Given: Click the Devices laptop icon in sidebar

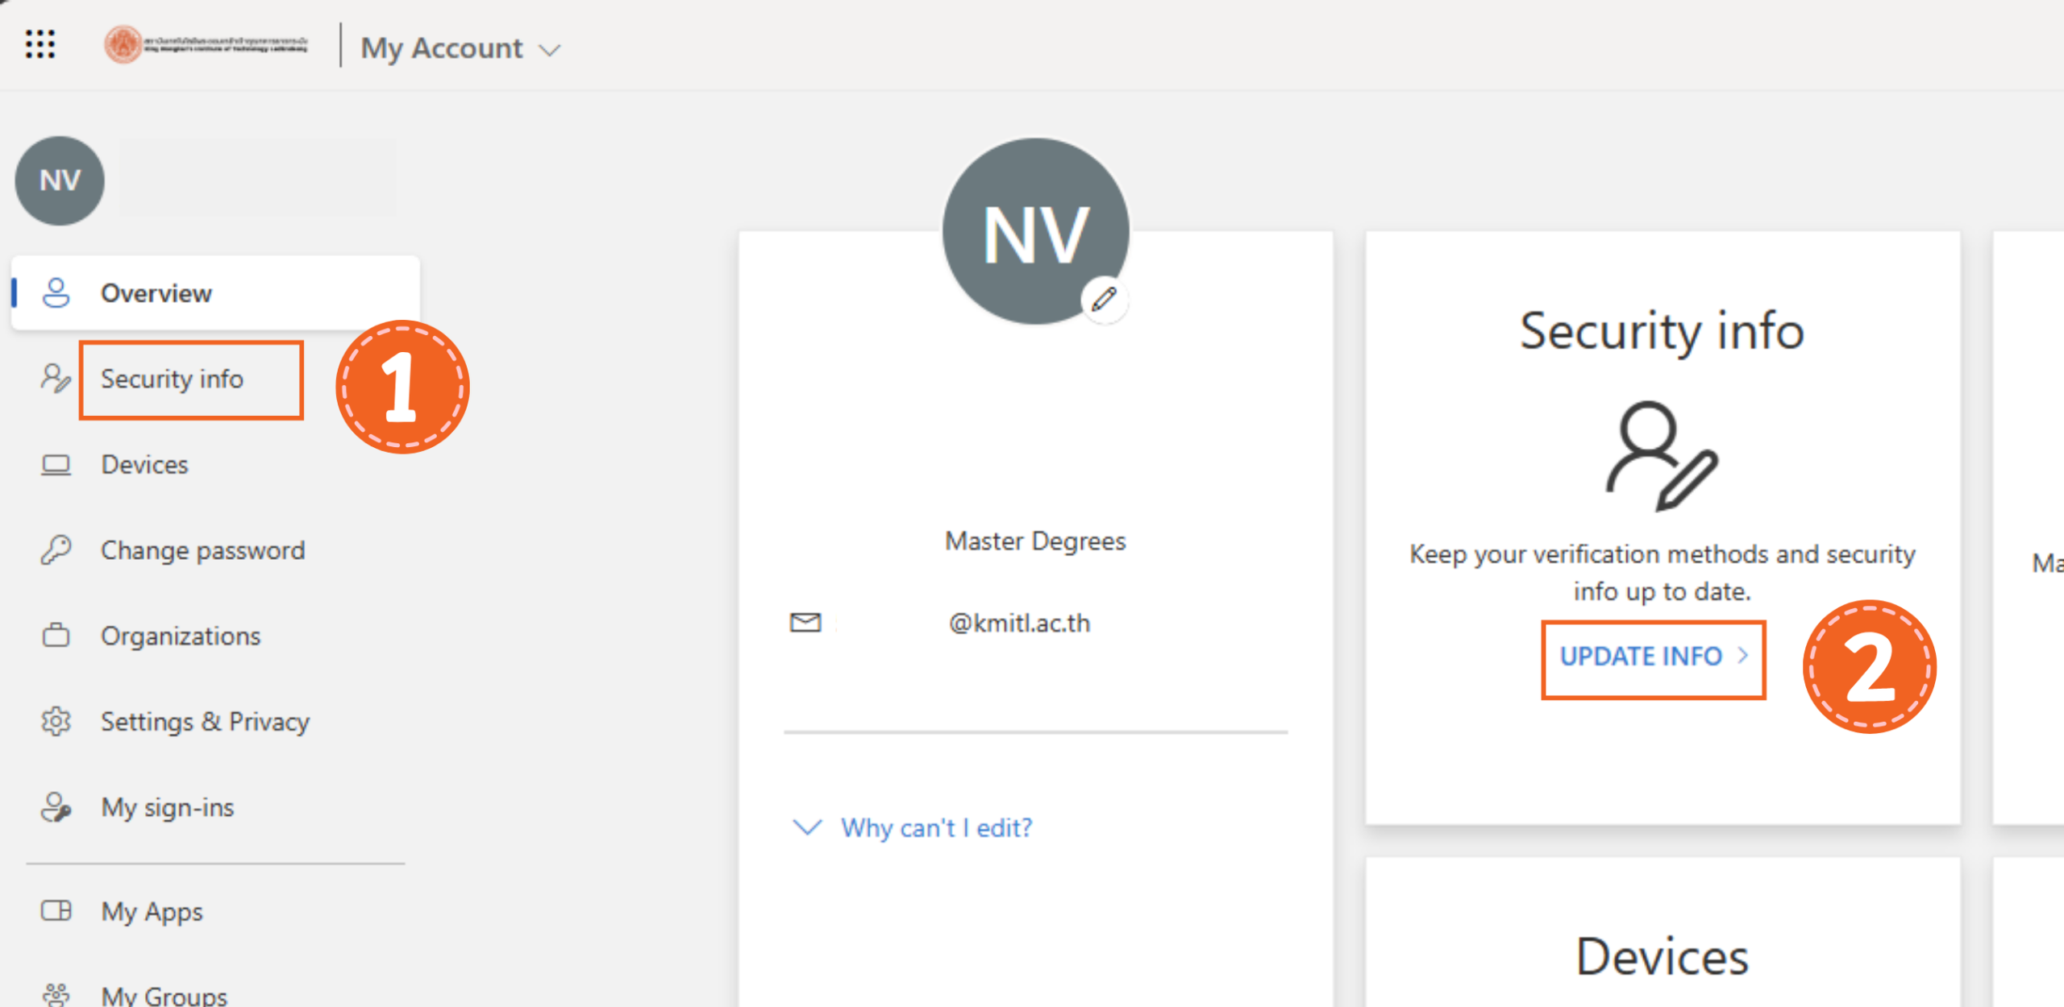Looking at the screenshot, I should click(56, 465).
